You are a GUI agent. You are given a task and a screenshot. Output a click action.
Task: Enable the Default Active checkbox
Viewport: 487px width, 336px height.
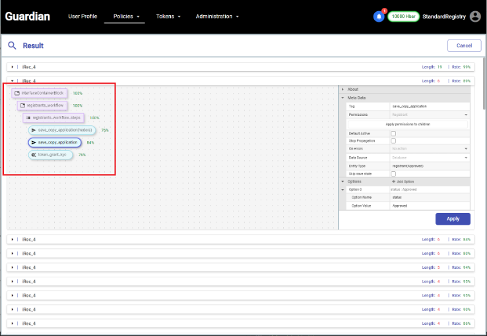(x=393, y=133)
